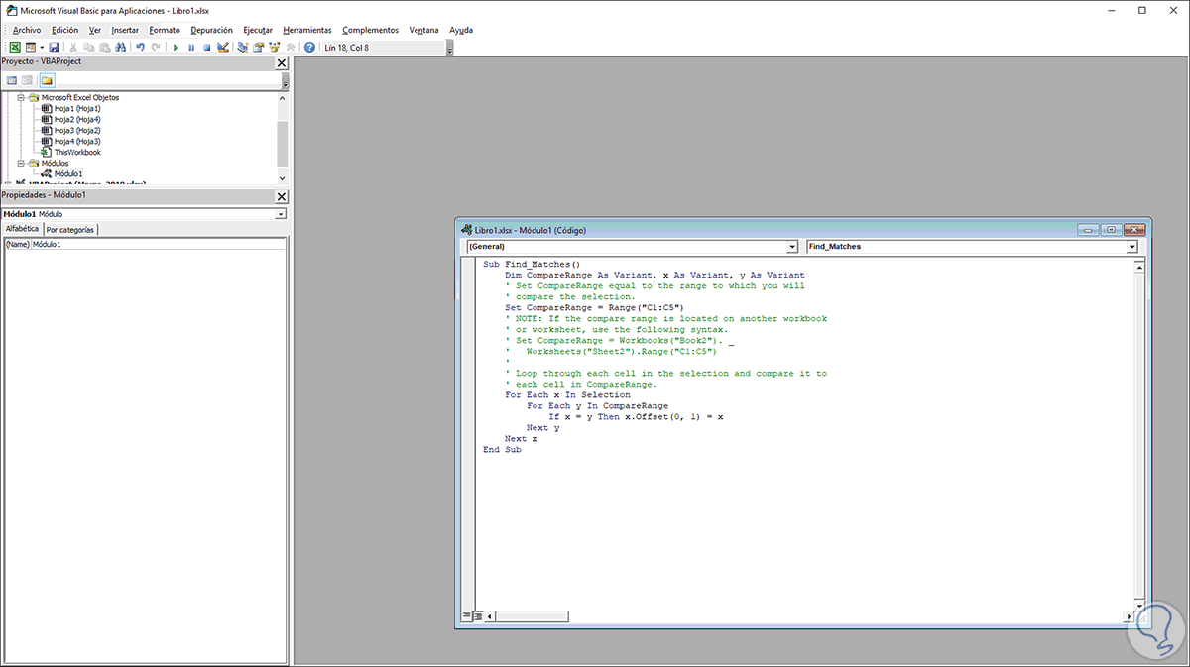Click the Find binoculars icon

pos(118,47)
